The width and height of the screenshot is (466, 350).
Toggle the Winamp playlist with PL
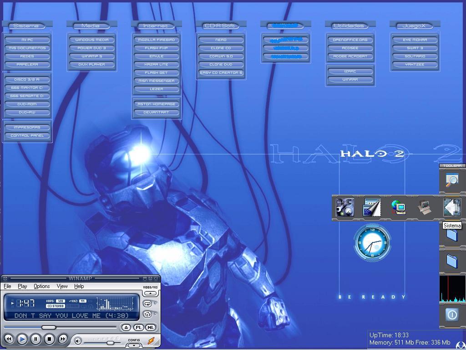pos(138,327)
